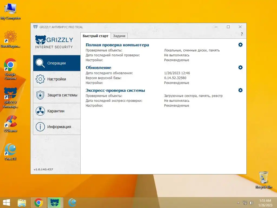Click 'Версия вирусной базы:' label
The image size is (277, 208).
(104, 78)
